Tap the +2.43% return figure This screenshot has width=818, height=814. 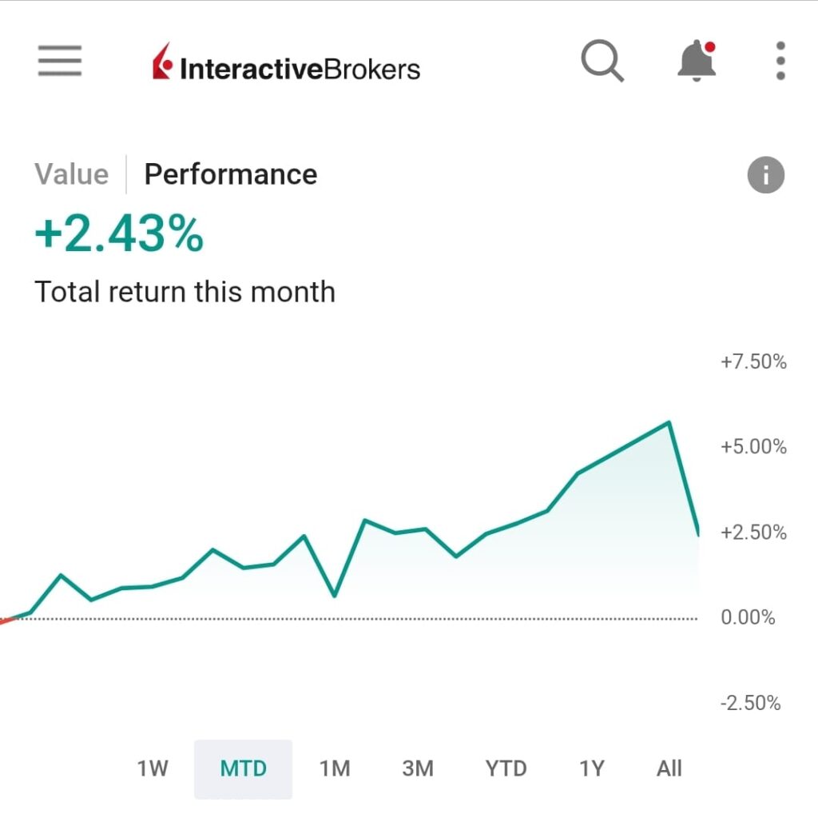tap(119, 235)
